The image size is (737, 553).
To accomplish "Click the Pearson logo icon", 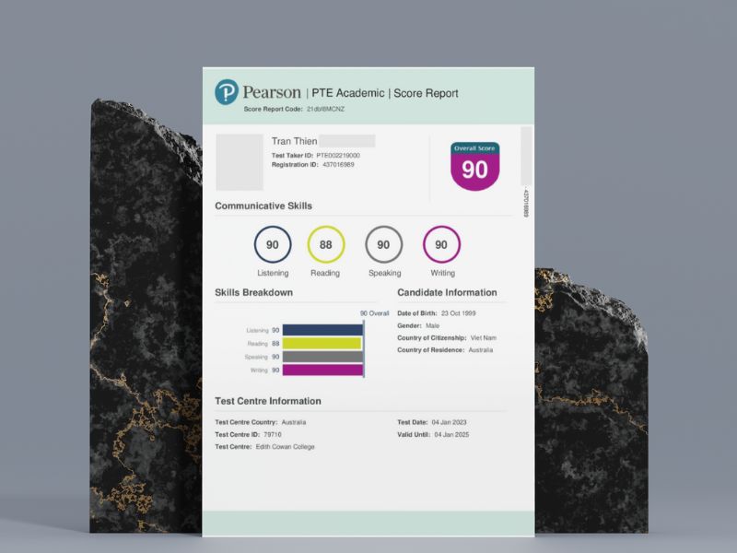I will pos(227,92).
